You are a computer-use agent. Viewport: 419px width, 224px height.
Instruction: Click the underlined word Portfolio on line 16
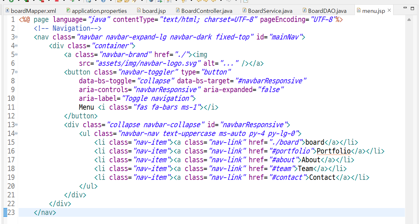tap(334, 151)
